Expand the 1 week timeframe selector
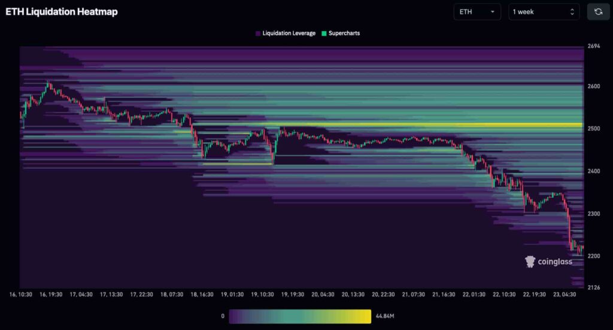 point(544,12)
